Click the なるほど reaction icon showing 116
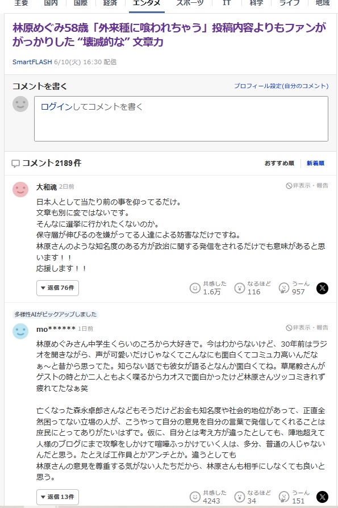Image resolution: width=338 pixels, height=508 pixels. coord(239,288)
